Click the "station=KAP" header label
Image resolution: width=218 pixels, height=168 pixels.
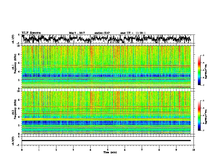(x=102, y=33)
